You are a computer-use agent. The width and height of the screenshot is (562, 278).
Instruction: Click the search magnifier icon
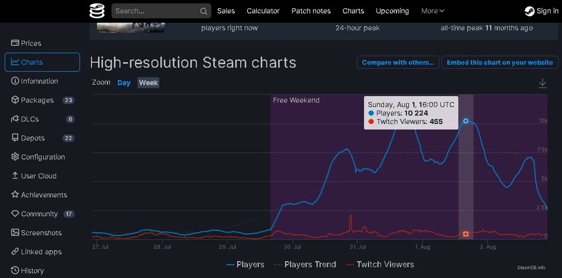click(x=203, y=11)
